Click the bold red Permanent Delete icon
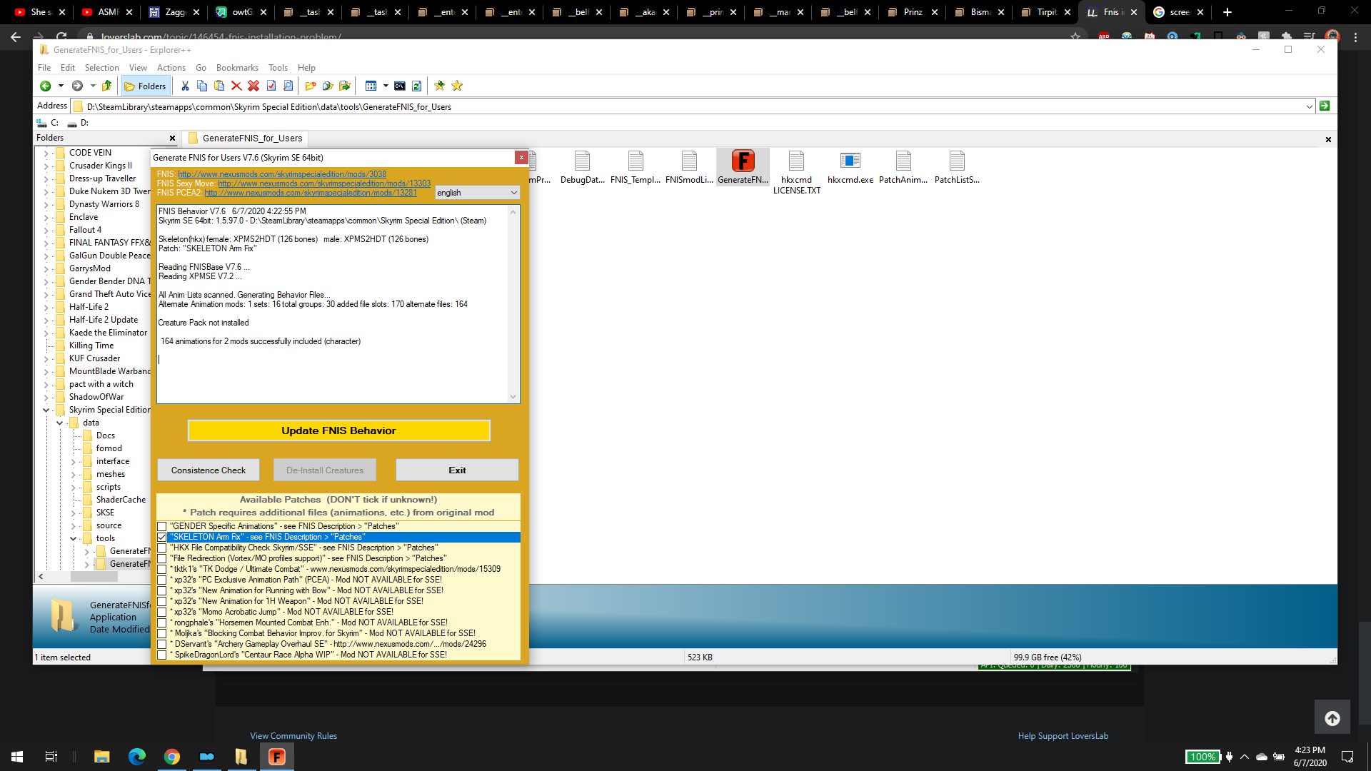This screenshot has height=771, width=1371. click(253, 86)
